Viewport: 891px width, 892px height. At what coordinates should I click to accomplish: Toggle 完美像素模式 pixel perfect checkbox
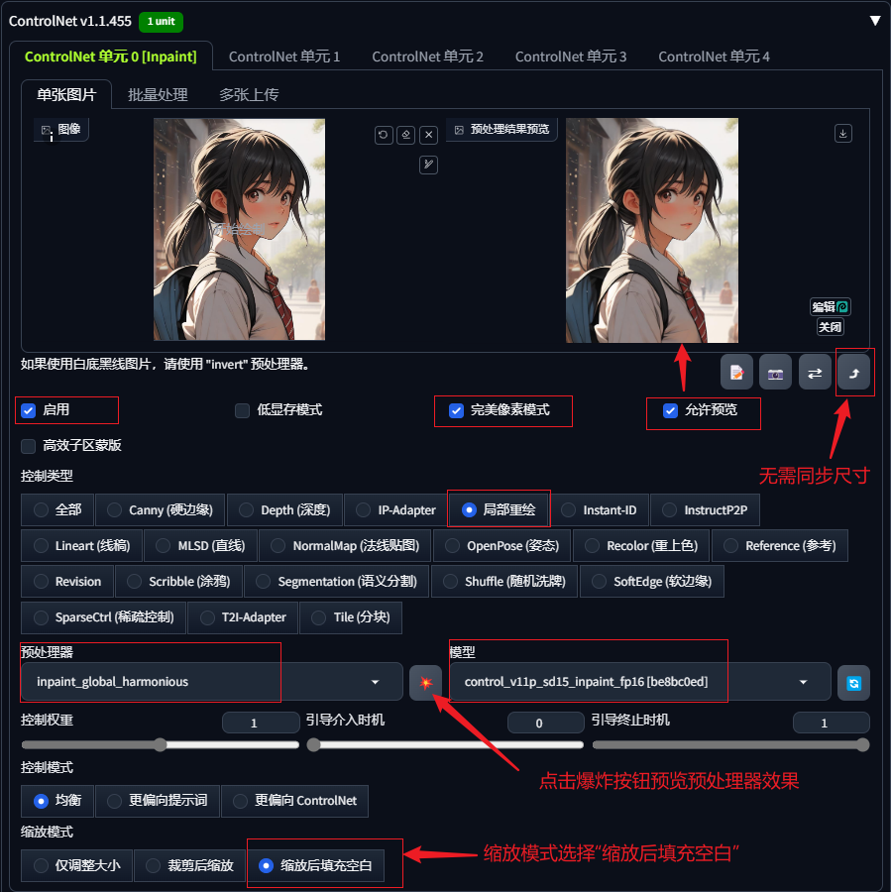pyautogui.click(x=456, y=410)
